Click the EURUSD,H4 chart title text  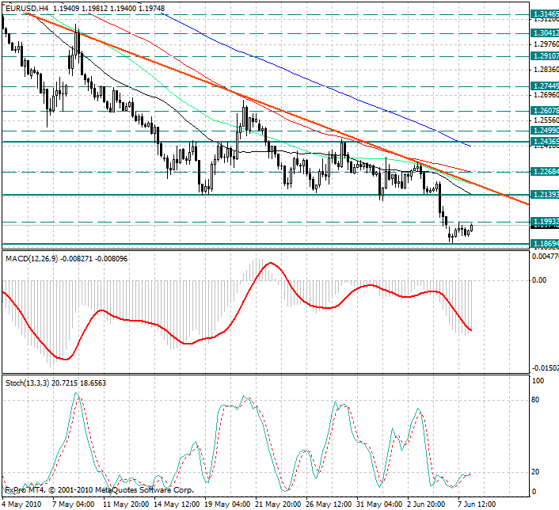[27, 8]
